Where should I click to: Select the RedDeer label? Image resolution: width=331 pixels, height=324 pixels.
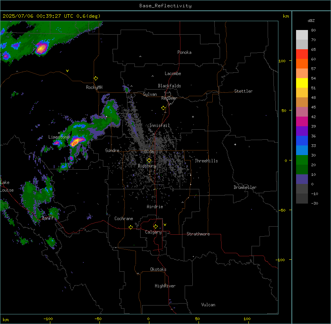click(x=169, y=98)
